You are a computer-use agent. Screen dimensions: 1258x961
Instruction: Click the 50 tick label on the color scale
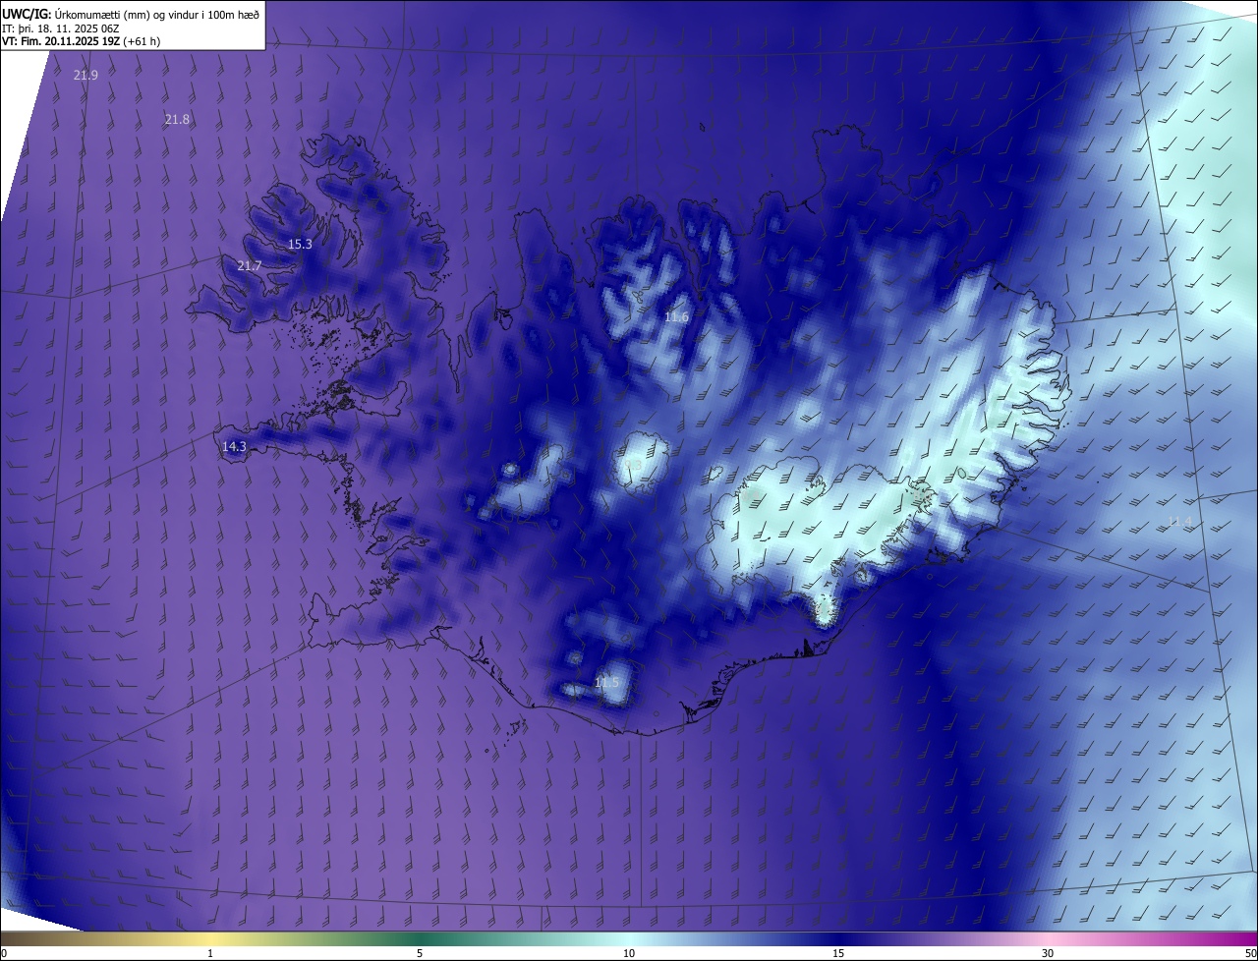point(1250,954)
